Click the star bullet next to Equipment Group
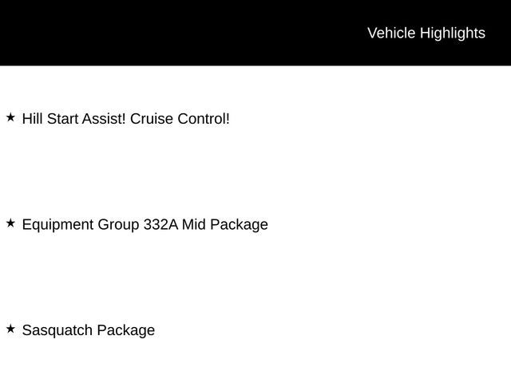 (x=10, y=223)
